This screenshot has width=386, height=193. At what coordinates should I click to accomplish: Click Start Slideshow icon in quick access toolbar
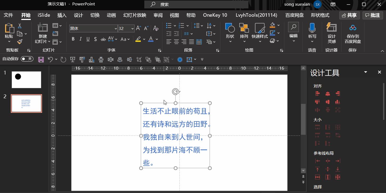coord(73,59)
